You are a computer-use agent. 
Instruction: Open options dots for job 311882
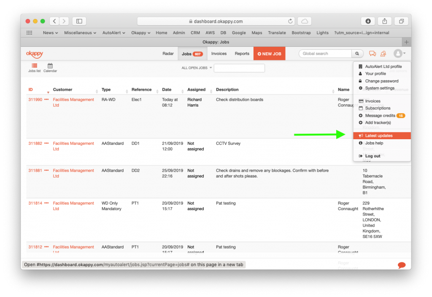coord(46,143)
